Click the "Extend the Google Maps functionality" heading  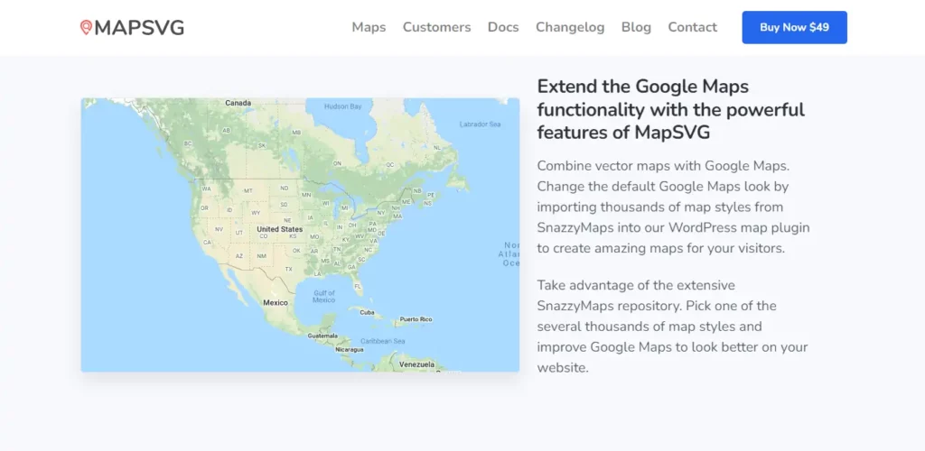click(670, 109)
